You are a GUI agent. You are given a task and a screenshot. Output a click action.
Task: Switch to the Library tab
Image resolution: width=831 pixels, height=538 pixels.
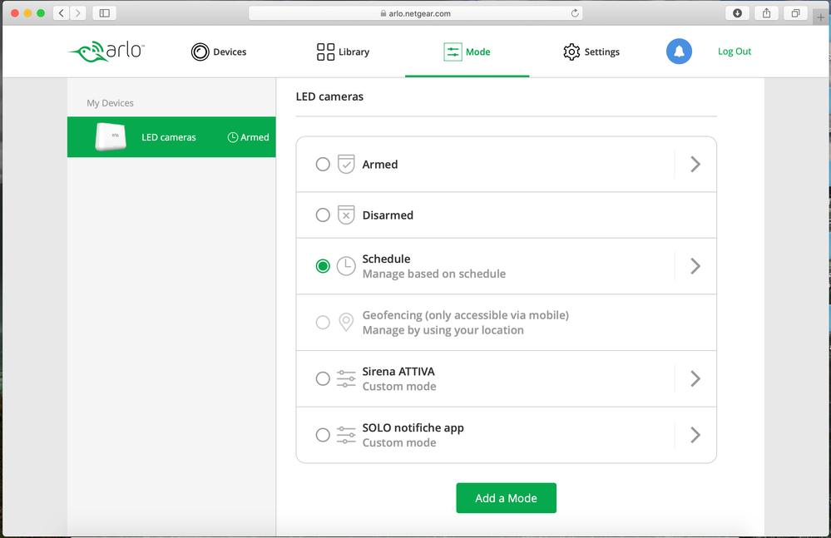tap(343, 52)
